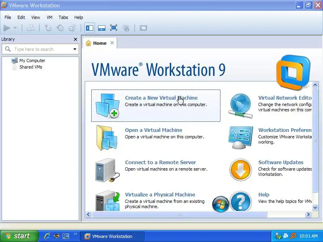Click the Help link on Home page
323x242 pixels.
tap(264, 194)
